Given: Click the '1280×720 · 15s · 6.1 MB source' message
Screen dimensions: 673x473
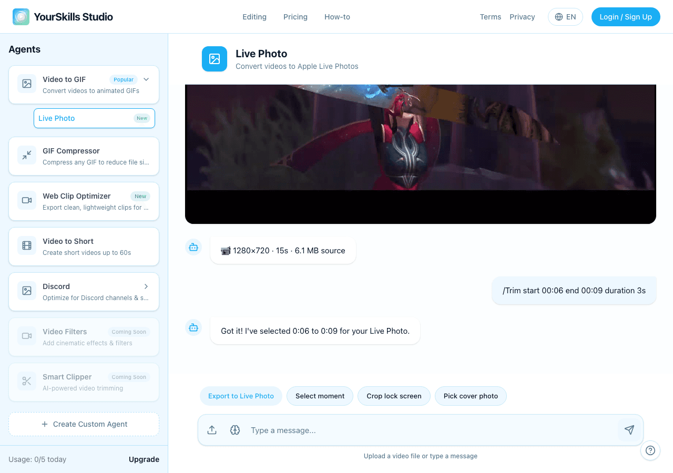Looking at the screenshot, I should pyautogui.click(x=283, y=250).
